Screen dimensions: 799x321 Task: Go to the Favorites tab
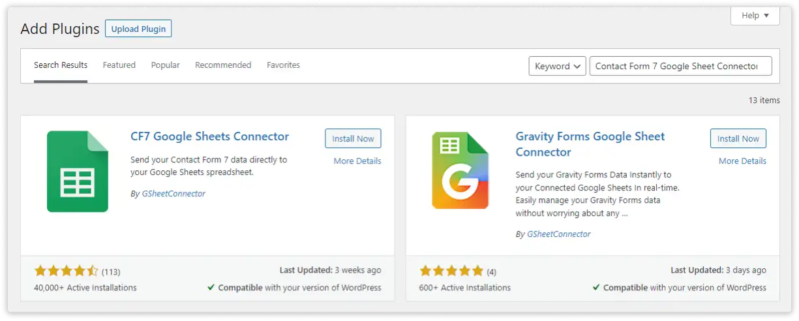click(283, 65)
